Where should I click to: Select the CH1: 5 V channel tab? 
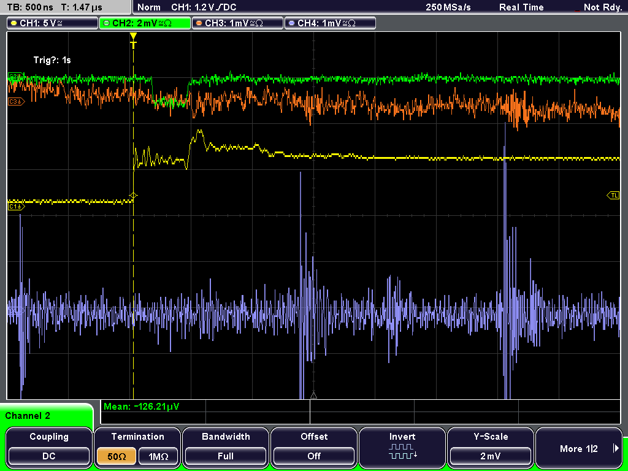click(x=52, y=23)
